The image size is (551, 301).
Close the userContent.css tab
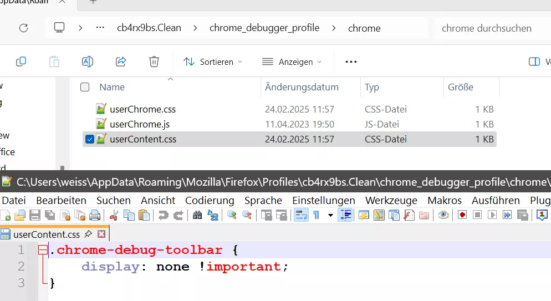101,234
